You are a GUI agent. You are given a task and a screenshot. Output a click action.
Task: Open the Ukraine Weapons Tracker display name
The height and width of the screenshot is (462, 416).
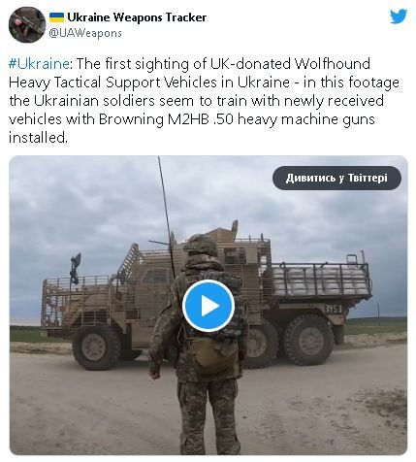point(137,17)
